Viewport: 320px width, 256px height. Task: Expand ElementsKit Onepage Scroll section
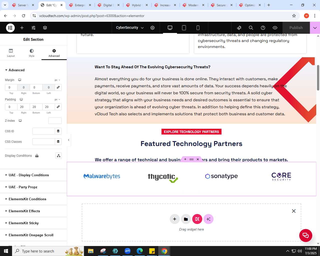tap(33, 235)
